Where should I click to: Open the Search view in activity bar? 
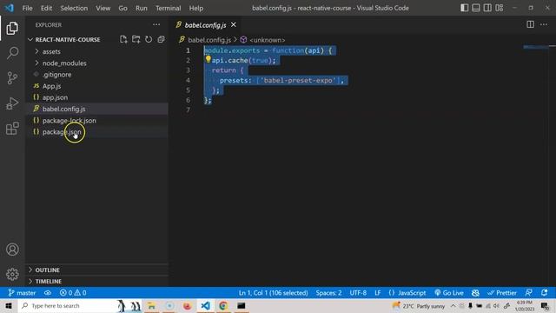coord(12,53)
